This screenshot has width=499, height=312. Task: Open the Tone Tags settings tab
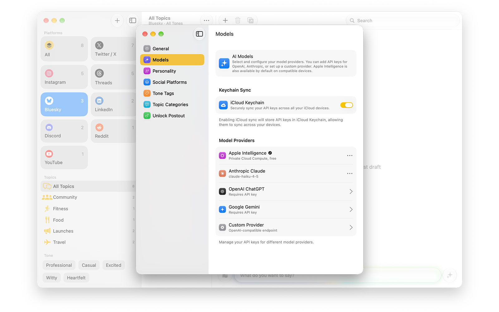(x=172, y=93)
